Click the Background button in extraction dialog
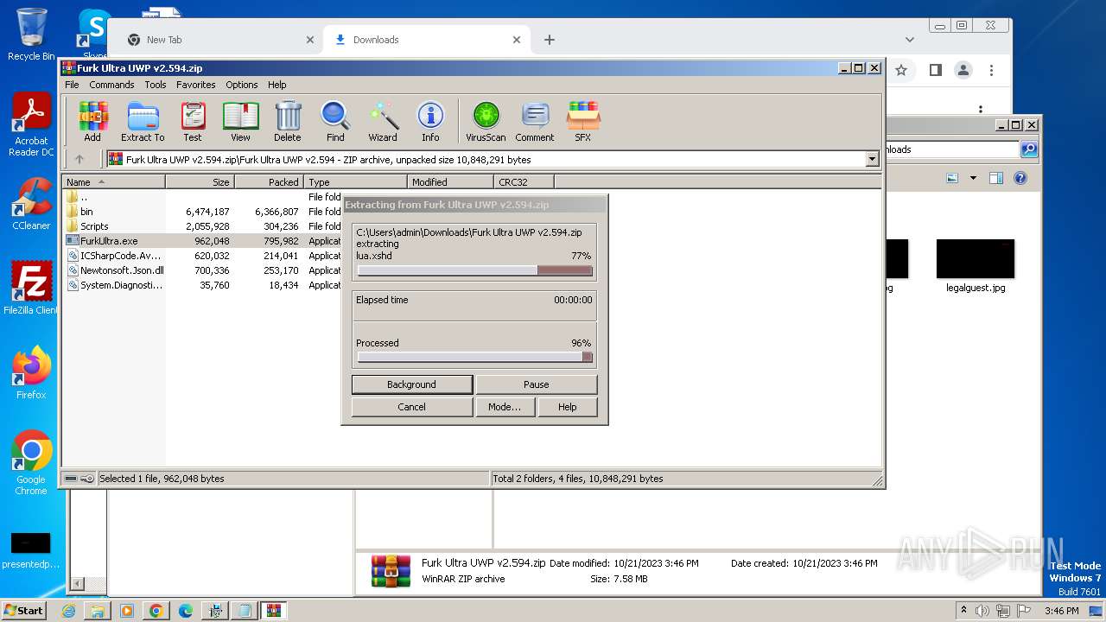The height and width of the screenshot is (622, 1106). pos(412,384)
